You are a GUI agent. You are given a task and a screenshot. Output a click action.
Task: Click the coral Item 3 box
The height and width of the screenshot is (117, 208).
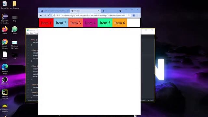pos(76,23)
